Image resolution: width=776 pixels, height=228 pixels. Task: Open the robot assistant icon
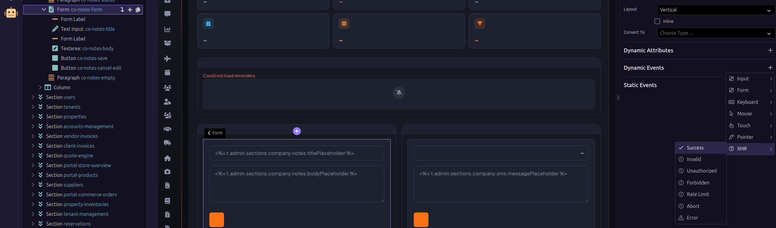[x=11, y=12]
